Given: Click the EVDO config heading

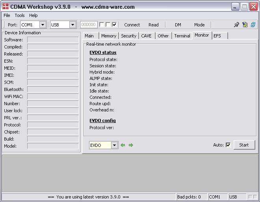Looking at the screenshot, I should click(103, 120).
